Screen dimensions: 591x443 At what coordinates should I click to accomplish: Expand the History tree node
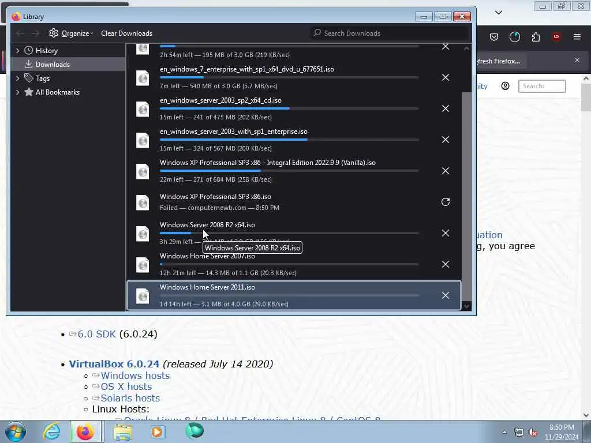tap(17, 51)
